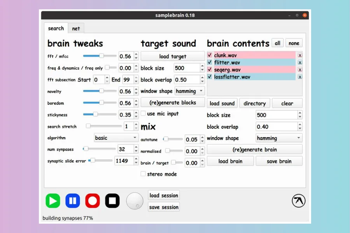350x233 pixels.
Task: Remove clunk.wav using its X button
Action: coord(300,55)
